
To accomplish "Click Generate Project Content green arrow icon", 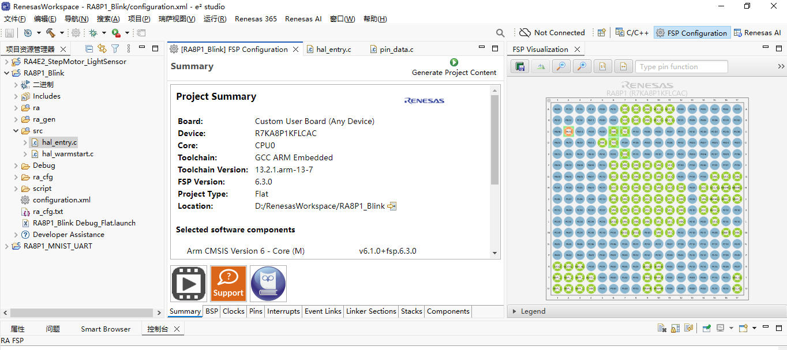I will tap(454, 62).
